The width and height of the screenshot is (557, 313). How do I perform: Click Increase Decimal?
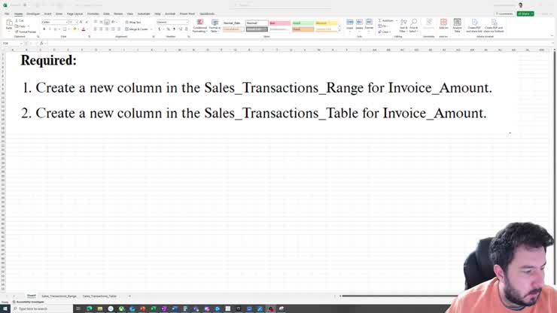tap(181, 29)
